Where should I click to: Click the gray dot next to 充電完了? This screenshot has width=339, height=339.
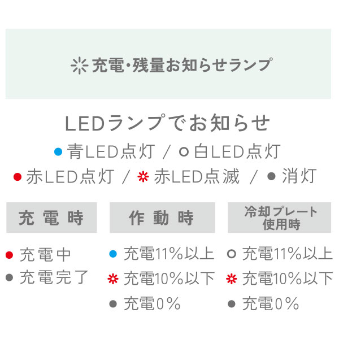[9, 277]
